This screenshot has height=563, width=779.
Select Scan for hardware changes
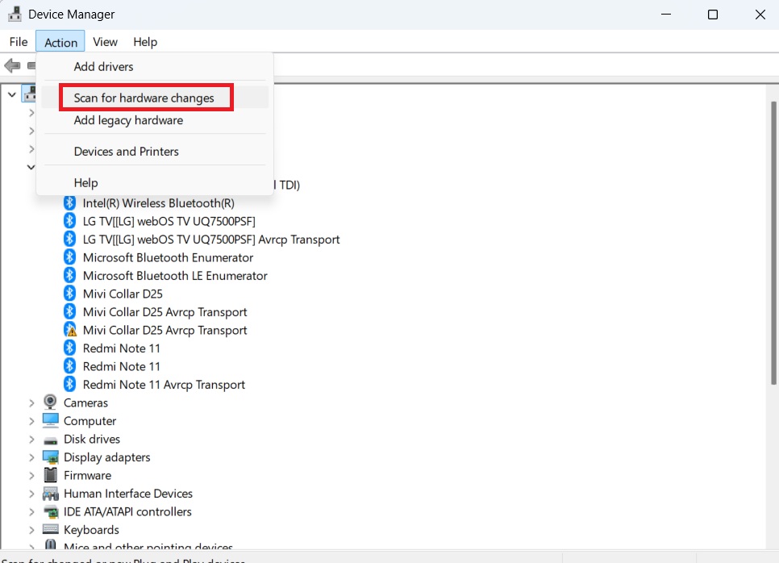(145, 97)
